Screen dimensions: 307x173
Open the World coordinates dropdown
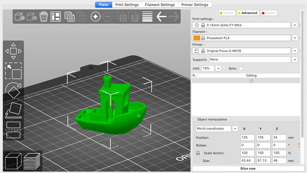click(235, 129)
